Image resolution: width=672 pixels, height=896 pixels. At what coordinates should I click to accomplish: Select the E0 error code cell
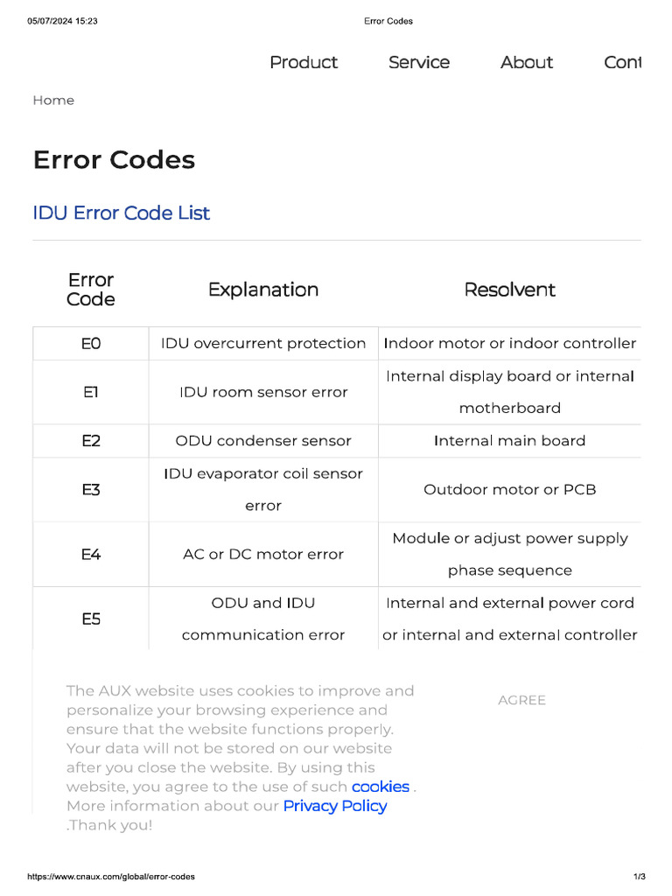91,344
